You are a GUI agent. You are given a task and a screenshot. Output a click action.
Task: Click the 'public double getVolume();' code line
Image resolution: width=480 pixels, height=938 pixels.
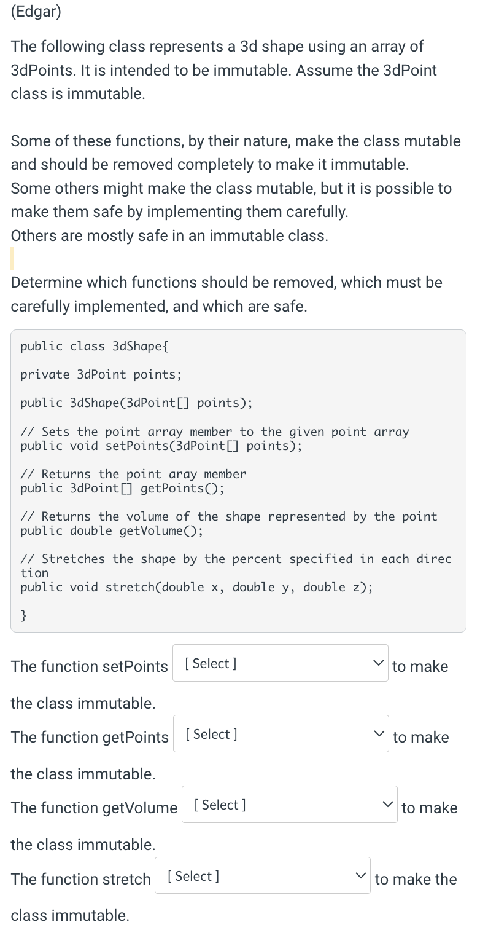pos(111,530)
